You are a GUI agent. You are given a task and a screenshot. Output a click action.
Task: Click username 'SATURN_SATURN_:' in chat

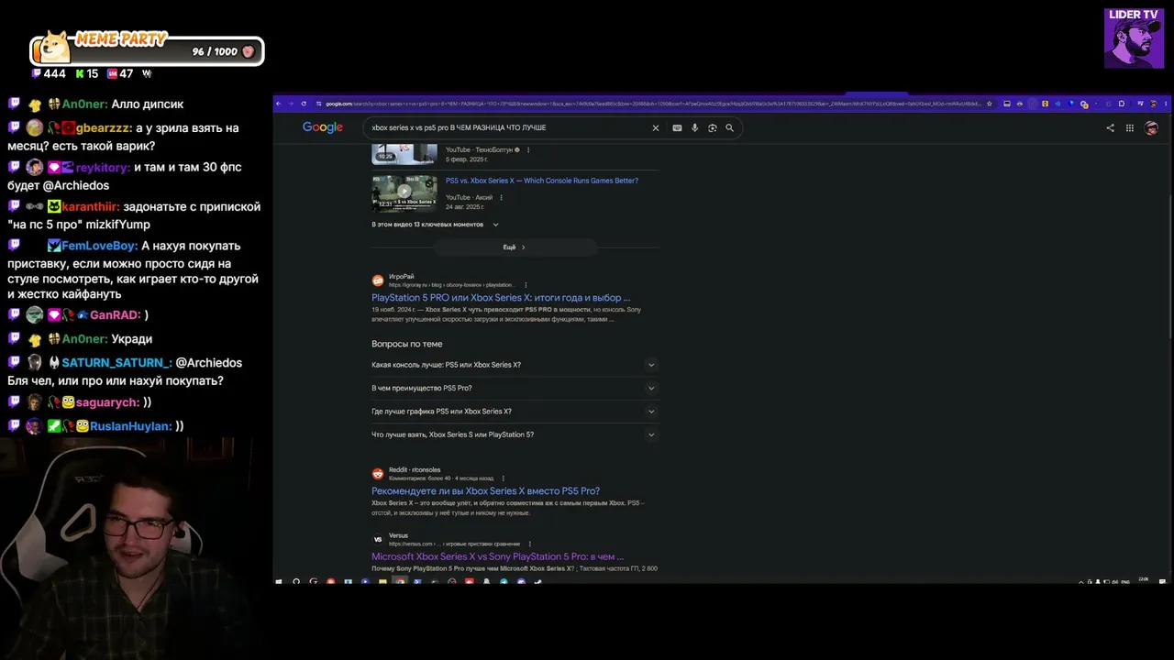pyautogui.click(x=116, y=363)
